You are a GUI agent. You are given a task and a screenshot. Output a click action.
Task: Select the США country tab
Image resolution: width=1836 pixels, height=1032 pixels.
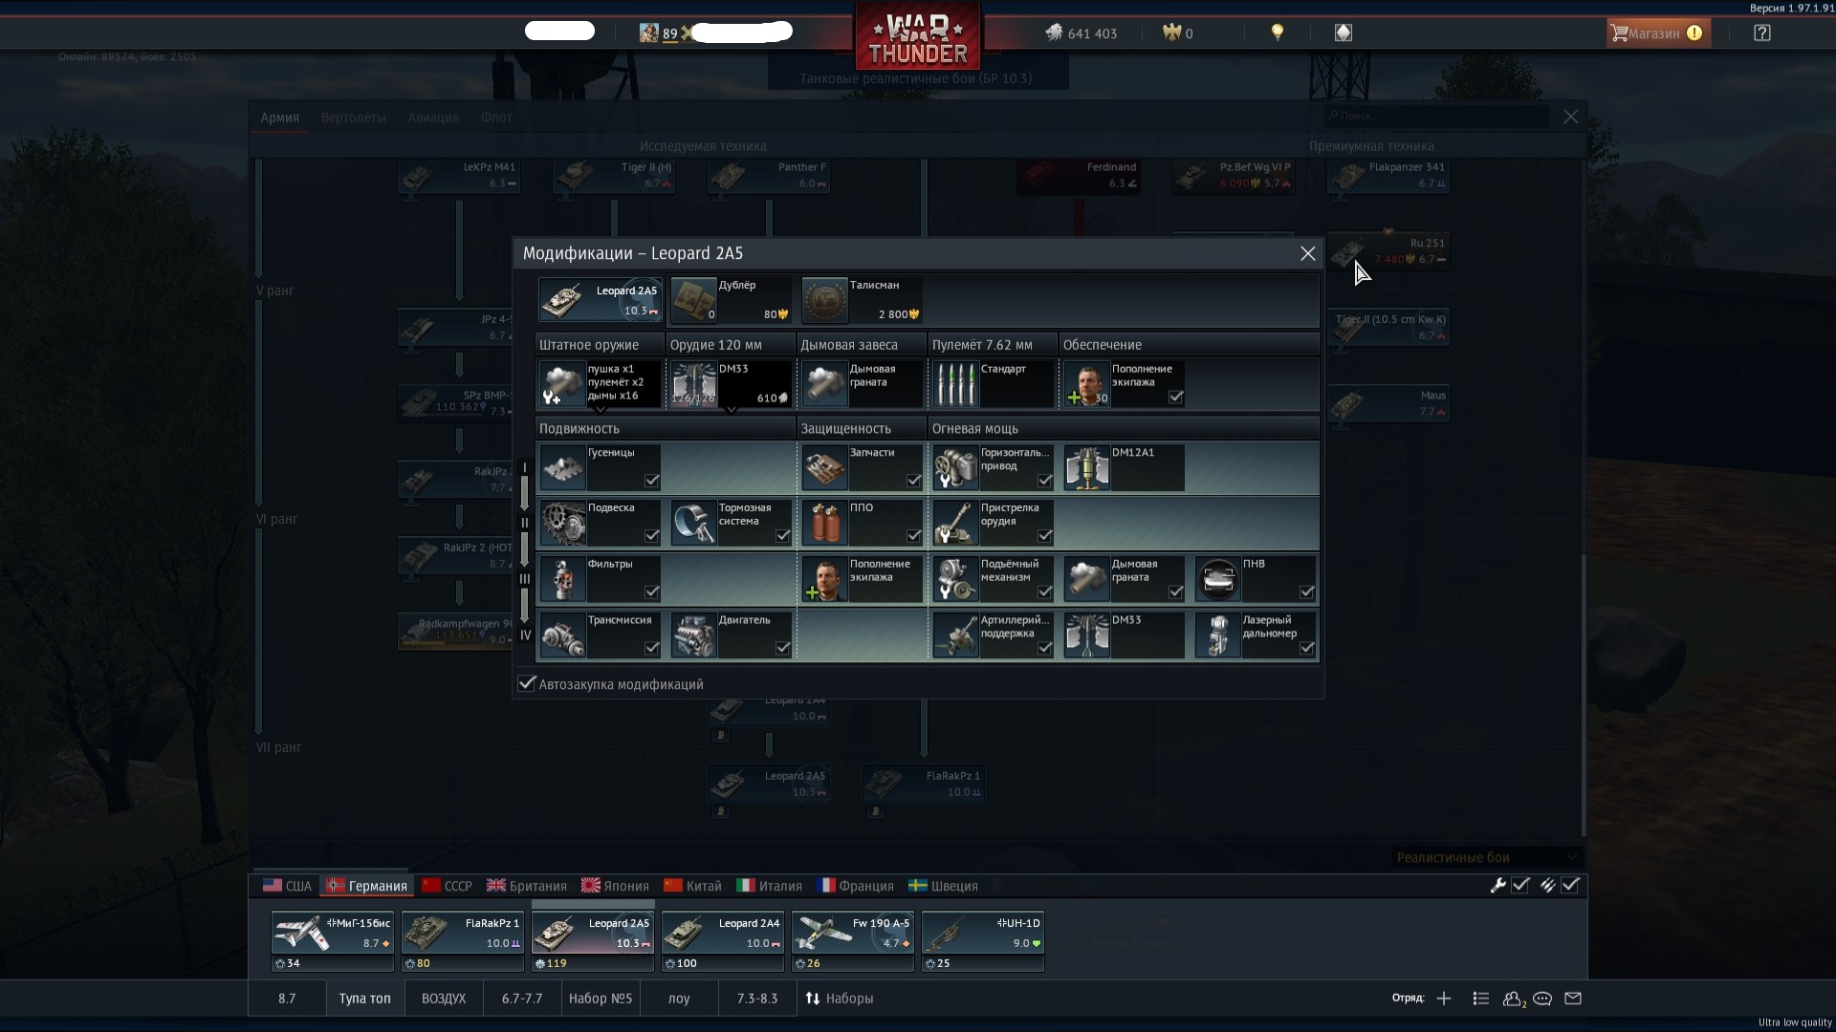(287, 886)
